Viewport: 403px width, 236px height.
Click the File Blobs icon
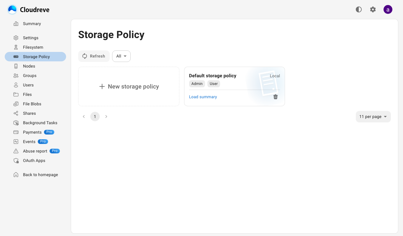point(16,104)
